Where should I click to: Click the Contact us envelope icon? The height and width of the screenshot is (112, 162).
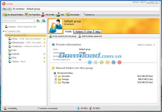point(83,15)
